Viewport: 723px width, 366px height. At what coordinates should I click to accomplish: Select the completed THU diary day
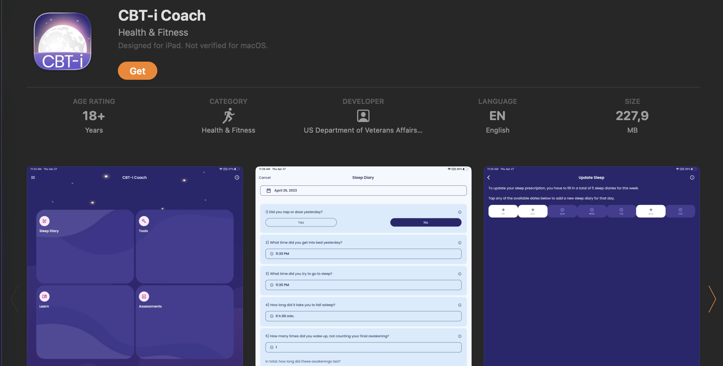tap(680, 211)
